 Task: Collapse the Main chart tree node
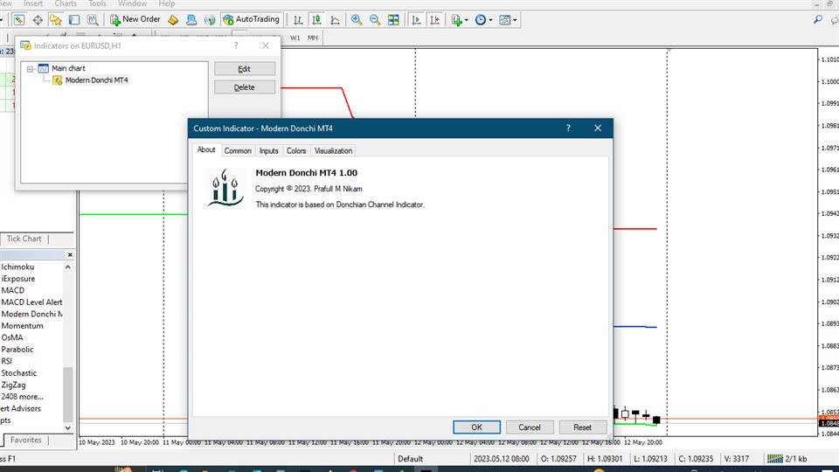point(30,68)
